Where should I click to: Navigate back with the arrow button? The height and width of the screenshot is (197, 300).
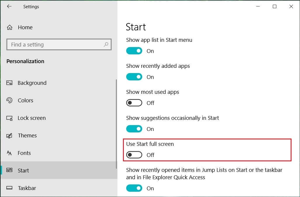pos(9,6)
